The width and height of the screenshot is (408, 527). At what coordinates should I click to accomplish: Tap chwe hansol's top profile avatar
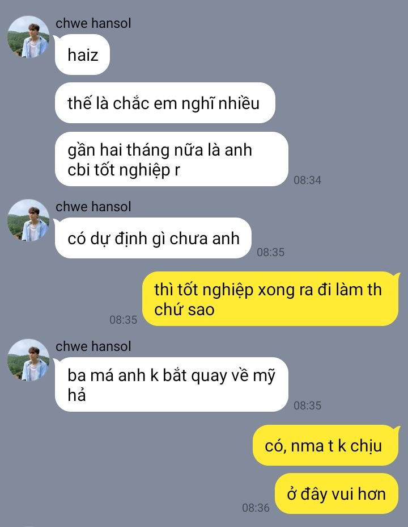[x=28, y=37]
